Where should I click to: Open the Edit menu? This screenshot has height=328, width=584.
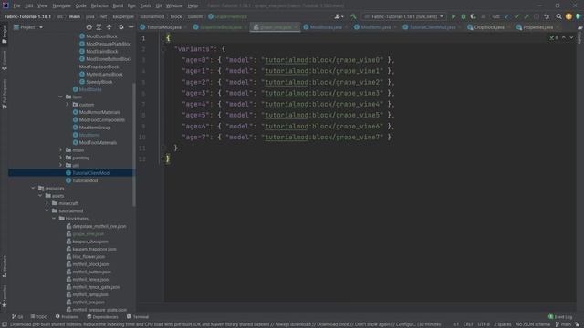click(x=28, y=6)
